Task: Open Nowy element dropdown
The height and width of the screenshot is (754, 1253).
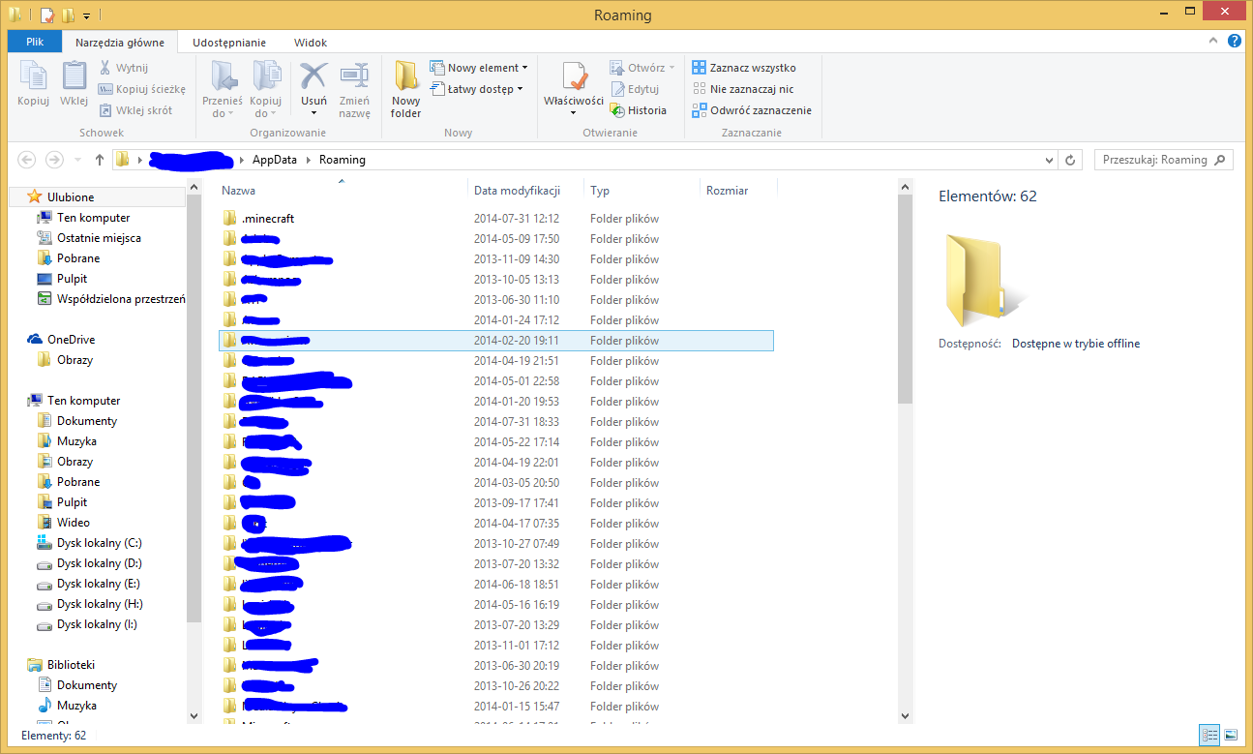Action: click(479, 68)
